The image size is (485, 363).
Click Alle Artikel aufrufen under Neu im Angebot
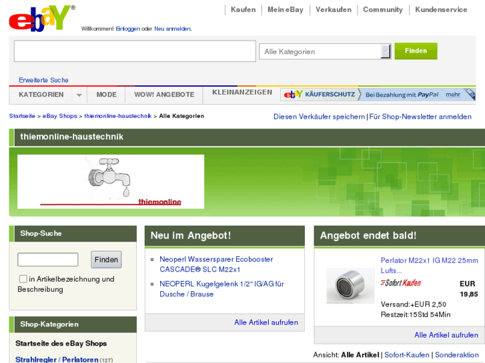coord(266,322)
